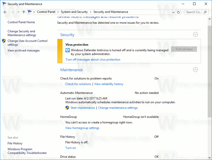Click the Back navigation arrow

5,12
